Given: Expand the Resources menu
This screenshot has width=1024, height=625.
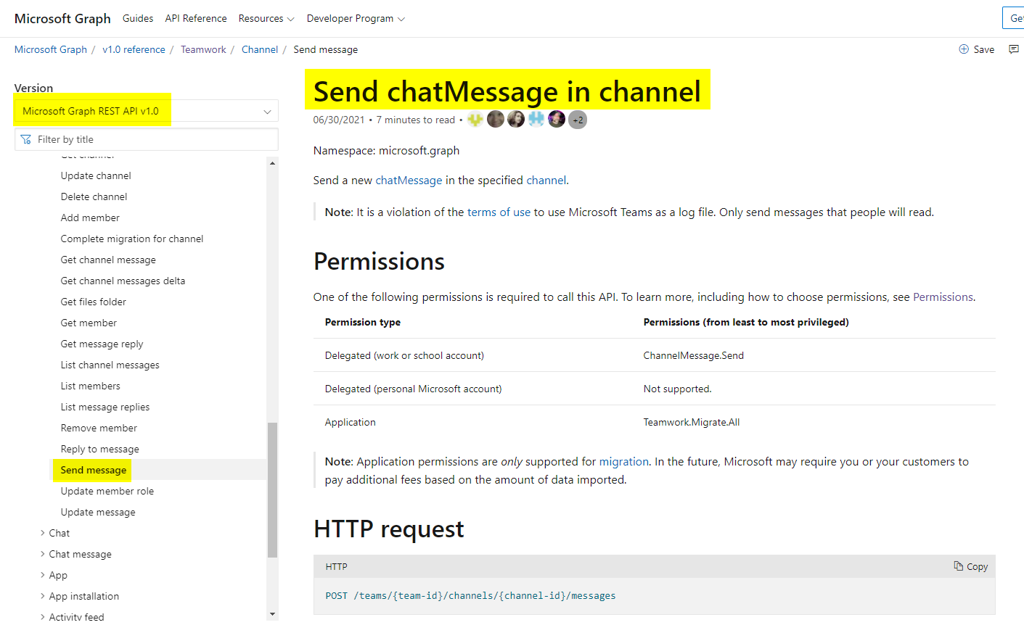Looking at the screenshot, I should 266,18.
